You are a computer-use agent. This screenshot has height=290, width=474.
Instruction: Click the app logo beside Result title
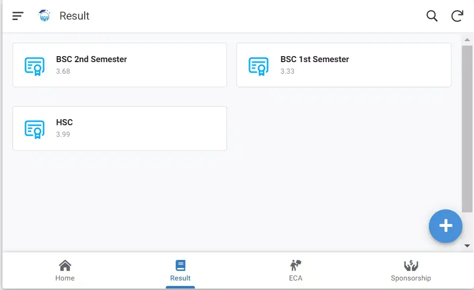pos(44,16)
